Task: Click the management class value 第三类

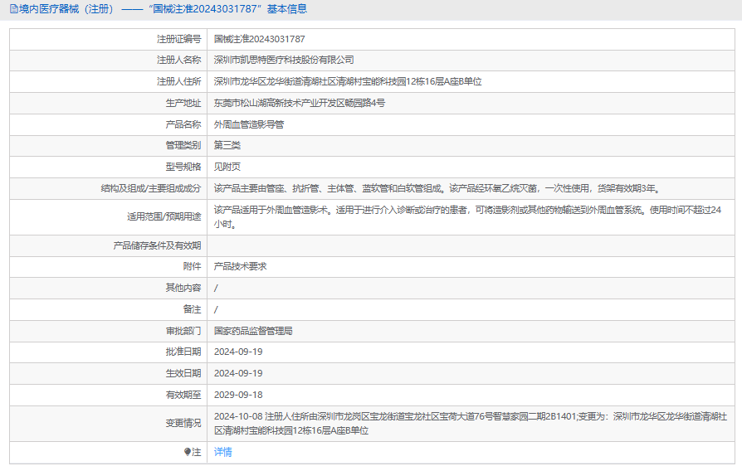Action: 227,145
